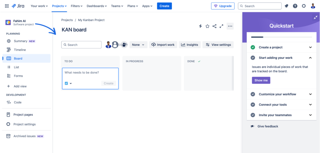Click the TO DO column header
This screenshot has width=320, height=153.
tap(68, 61)
